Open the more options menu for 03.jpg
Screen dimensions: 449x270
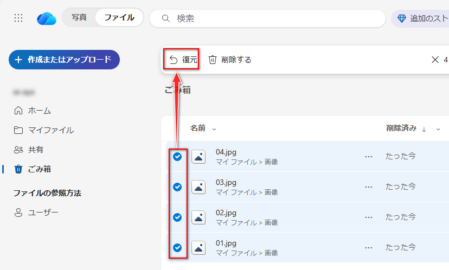pos(369,187)
